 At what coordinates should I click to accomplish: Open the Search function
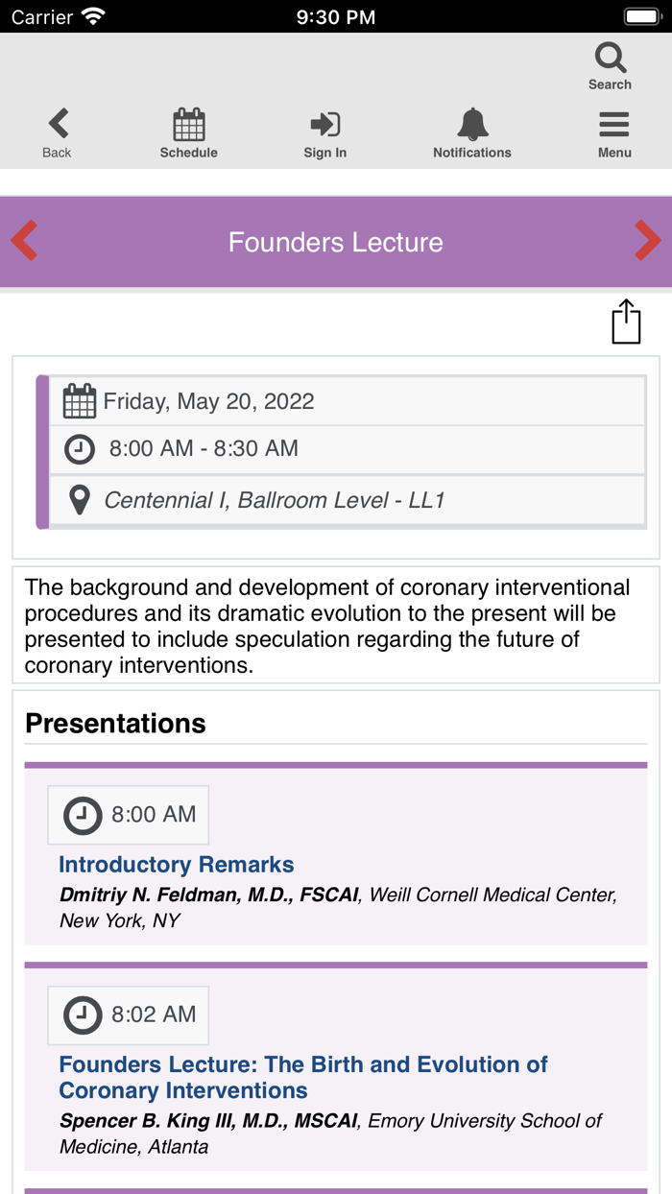click(x=610, y=62)
